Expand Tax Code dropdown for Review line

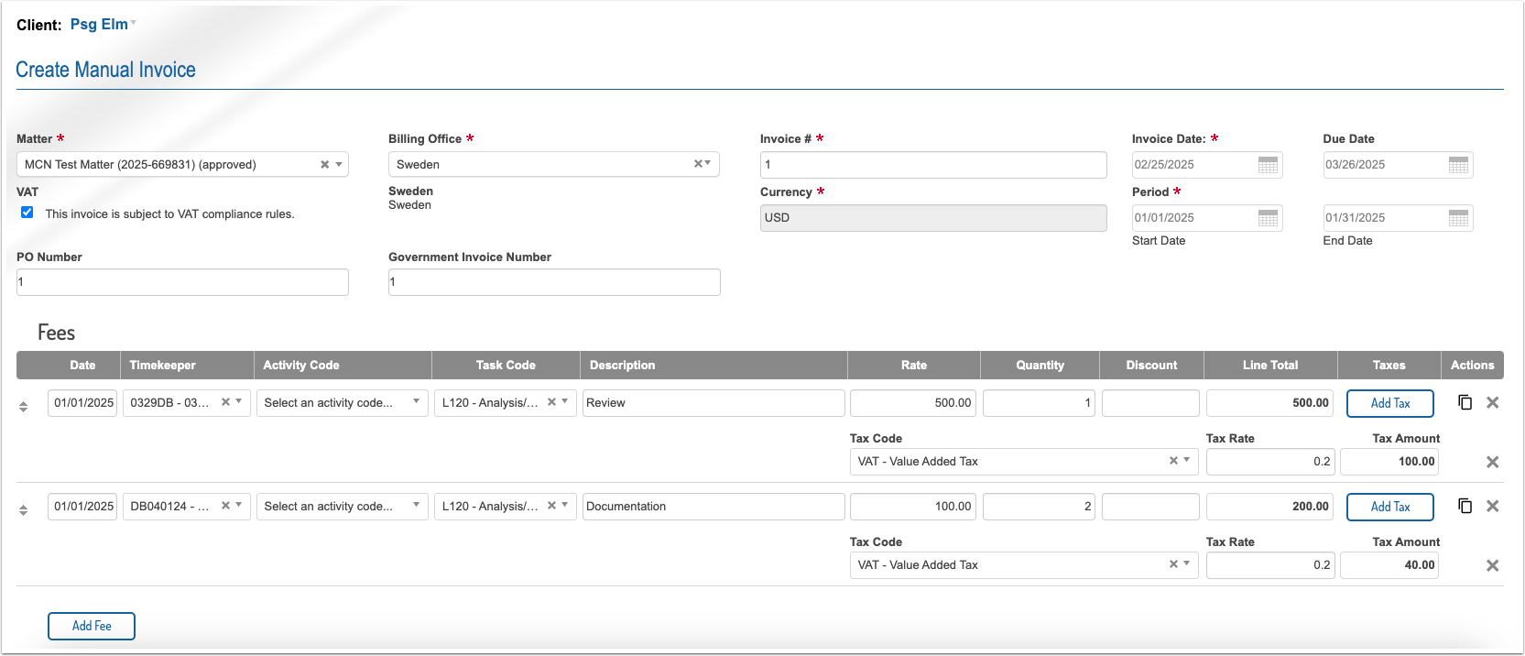tap(1187, 461)
